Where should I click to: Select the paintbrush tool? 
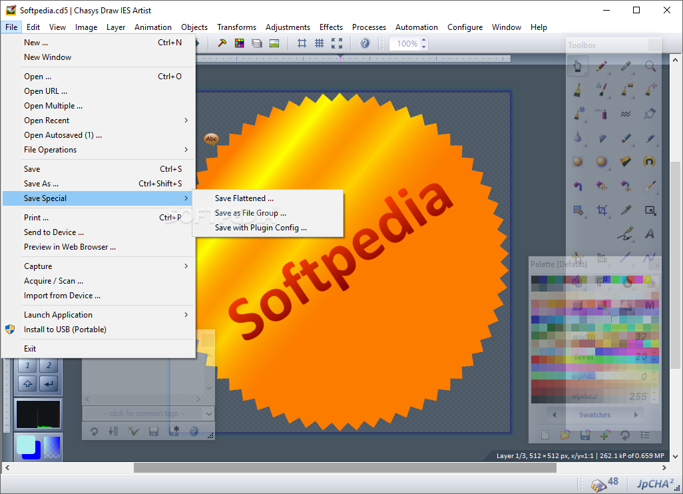pos(578,90)
